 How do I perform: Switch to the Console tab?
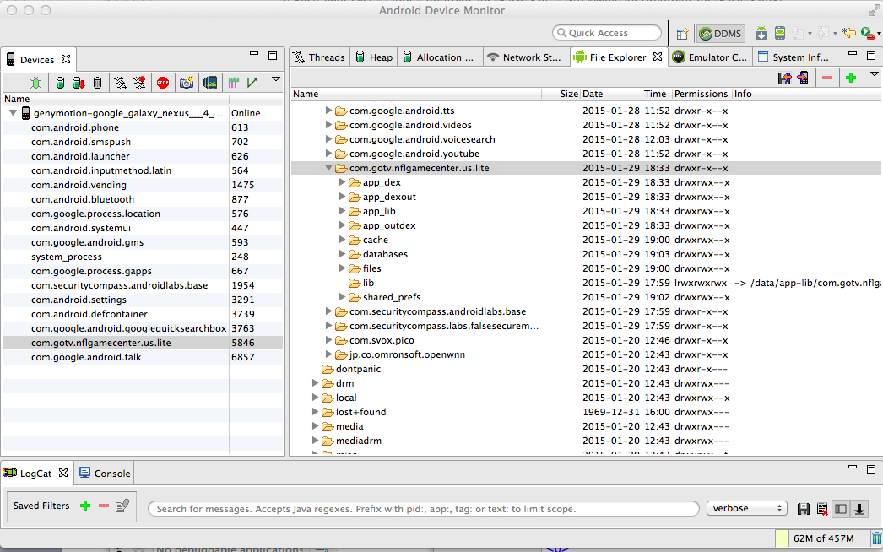[x=106, y=474]
